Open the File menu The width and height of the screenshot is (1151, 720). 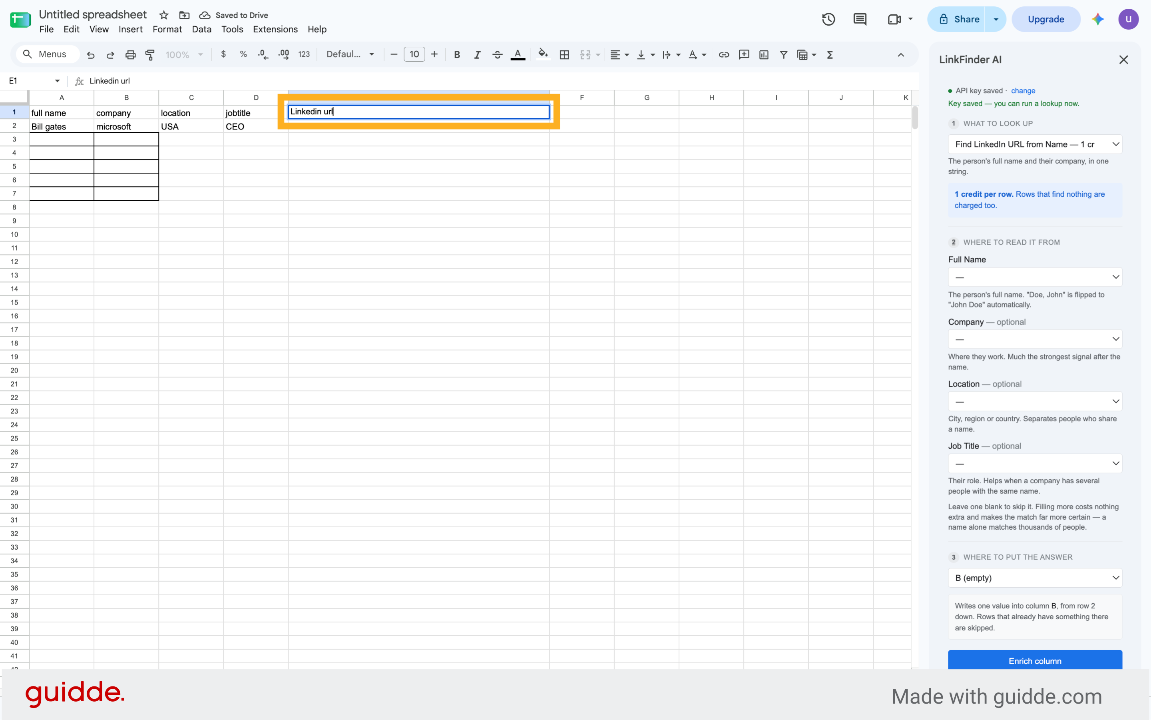point(46,30)
